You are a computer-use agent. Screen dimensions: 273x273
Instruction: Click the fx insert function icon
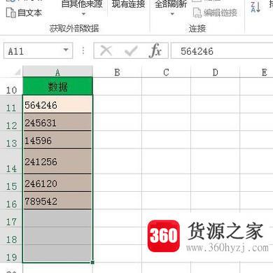155,50
